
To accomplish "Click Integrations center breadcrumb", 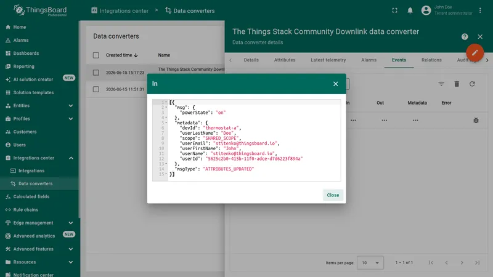I will pyautogui.click(x=120, y=10).
